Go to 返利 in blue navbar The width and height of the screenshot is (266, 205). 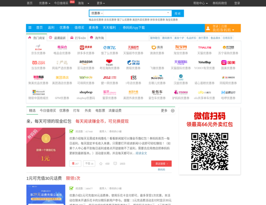pos(51,27)
